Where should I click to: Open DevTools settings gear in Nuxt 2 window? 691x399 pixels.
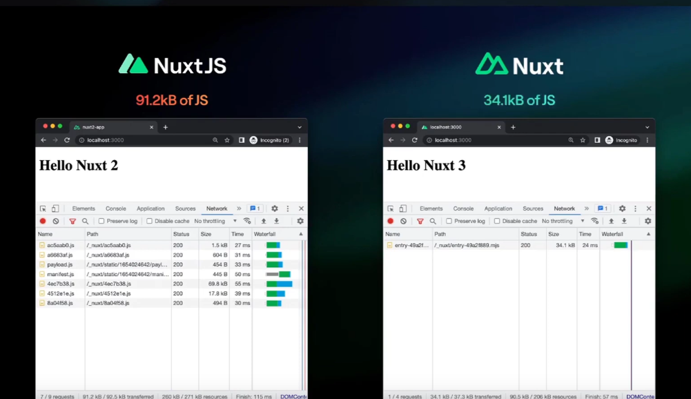275,208
